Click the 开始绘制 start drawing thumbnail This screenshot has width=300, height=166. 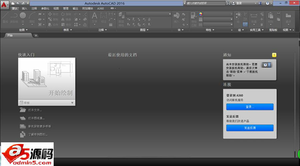47,78
